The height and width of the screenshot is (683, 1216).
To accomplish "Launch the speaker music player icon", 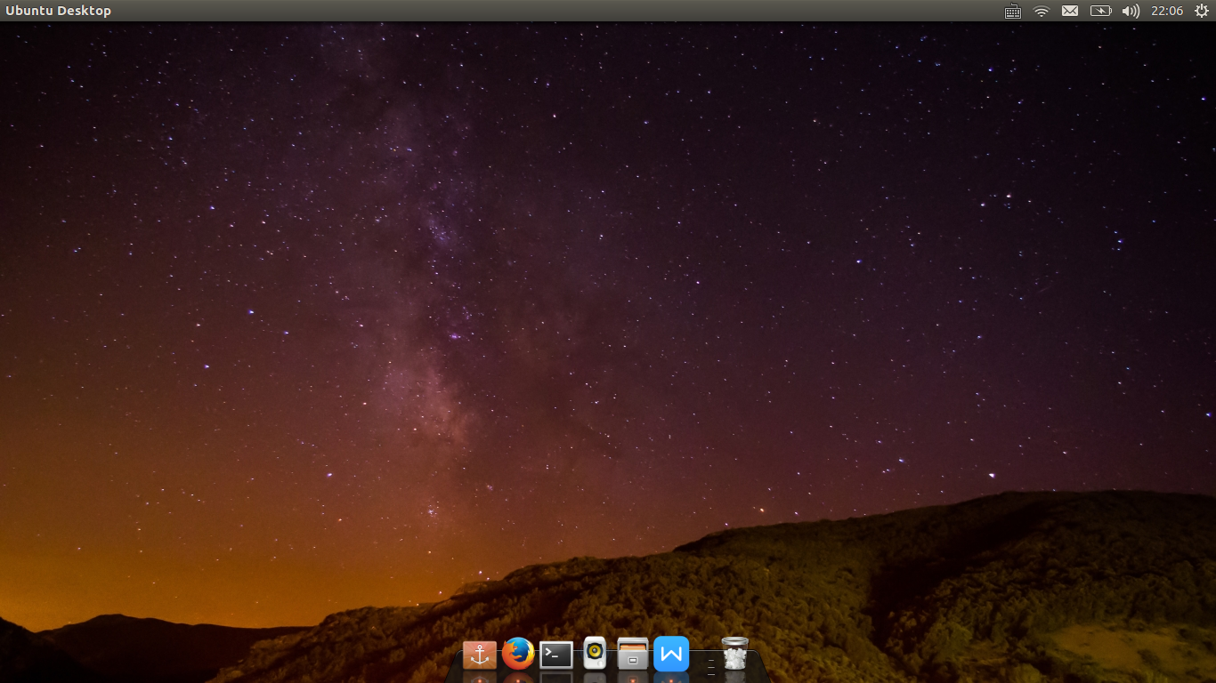I will point(595,654).
